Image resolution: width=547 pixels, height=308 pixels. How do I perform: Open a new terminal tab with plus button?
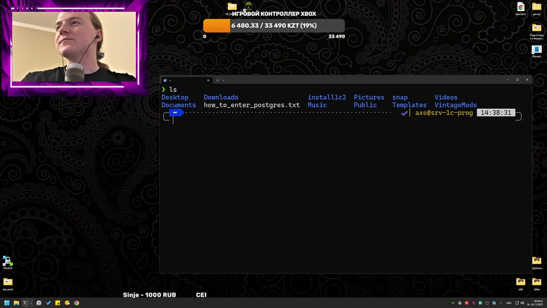pos(217,80)
